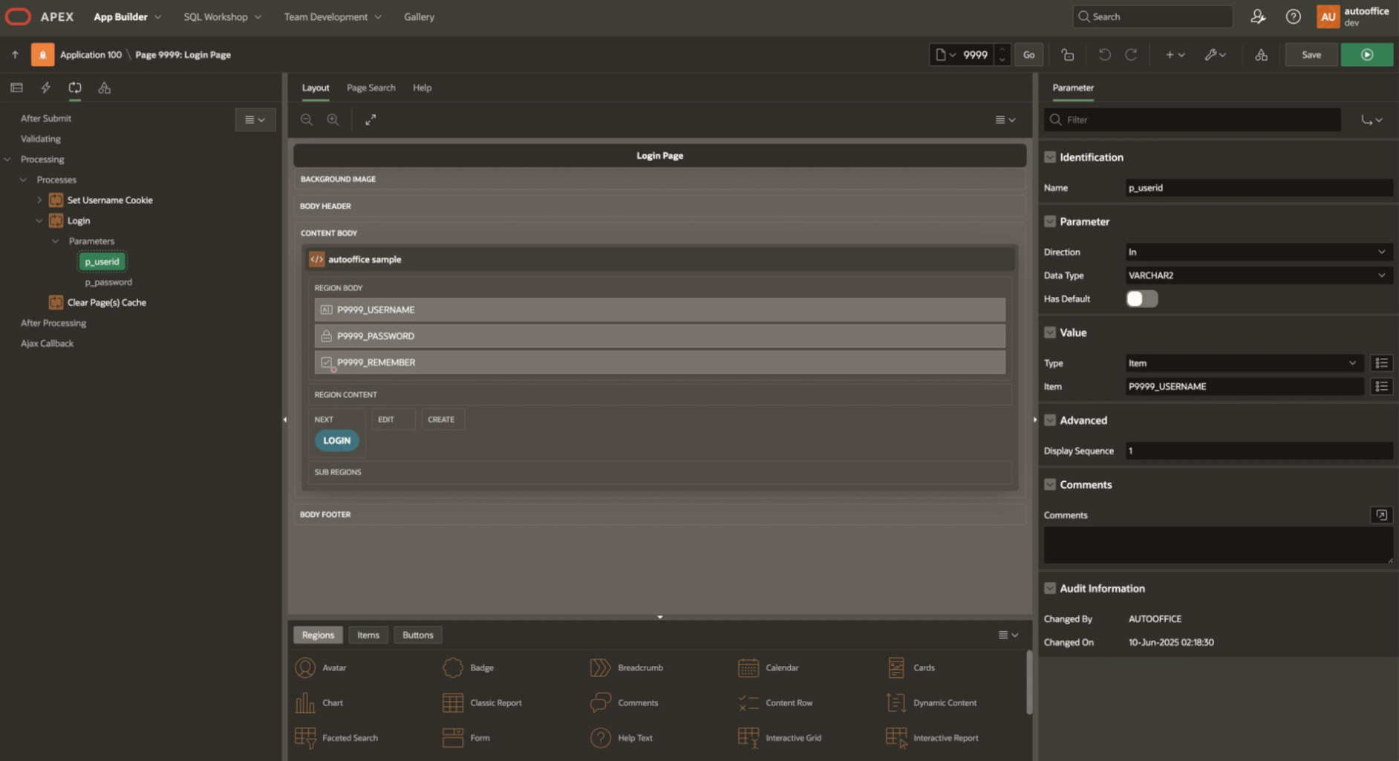Redo the last change
This screenshot has width=1399, height=761.
(1131, 55)
